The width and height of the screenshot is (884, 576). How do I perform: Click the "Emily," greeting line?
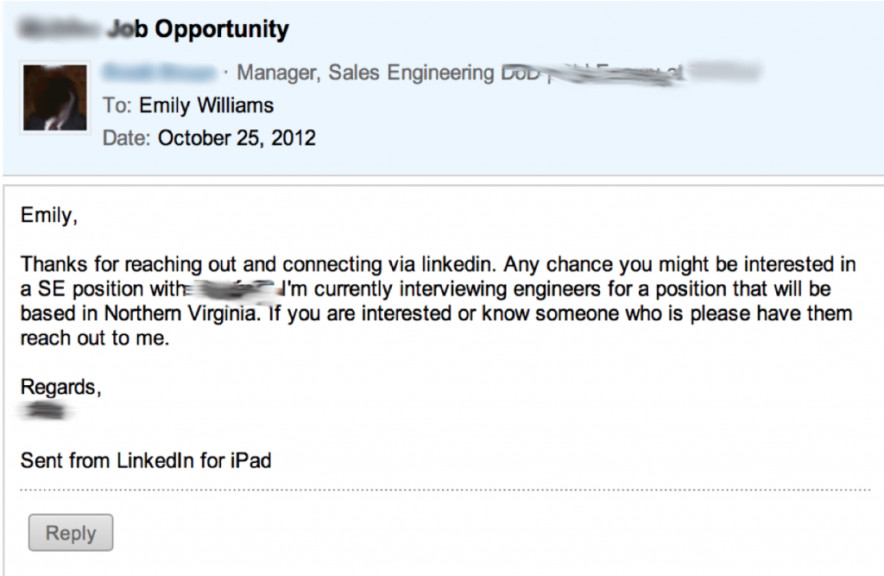pos(48,215)
